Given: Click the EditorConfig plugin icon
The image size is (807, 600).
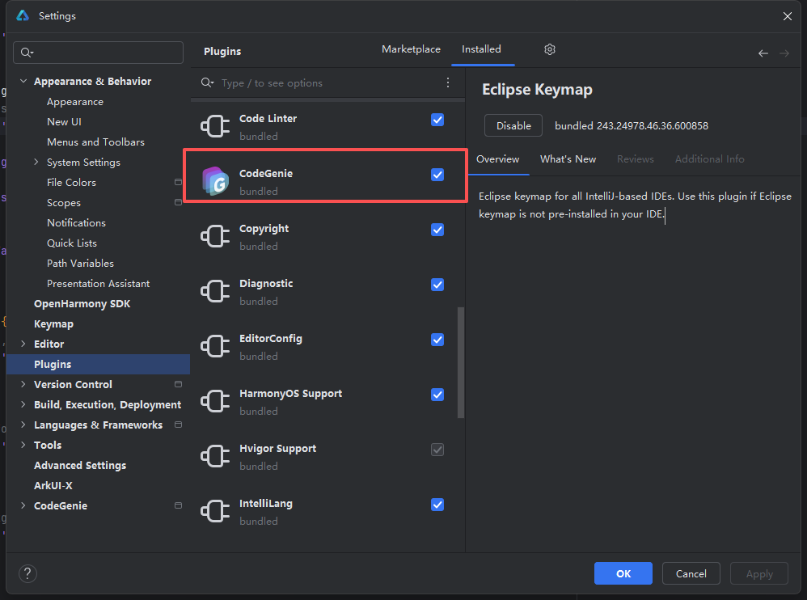Looking at the screenshot, I should tap(215, 346).
